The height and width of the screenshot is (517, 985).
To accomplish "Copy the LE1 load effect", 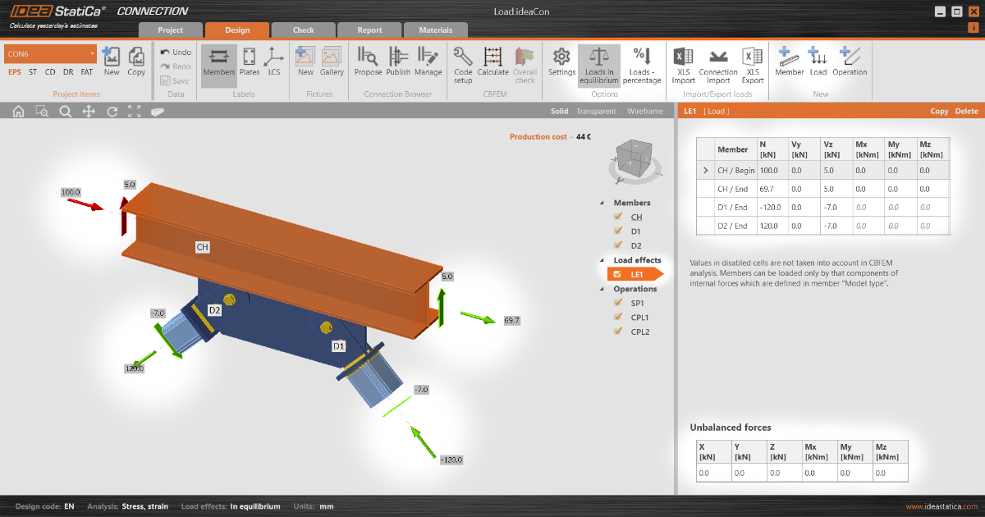I will click(938, 110).
